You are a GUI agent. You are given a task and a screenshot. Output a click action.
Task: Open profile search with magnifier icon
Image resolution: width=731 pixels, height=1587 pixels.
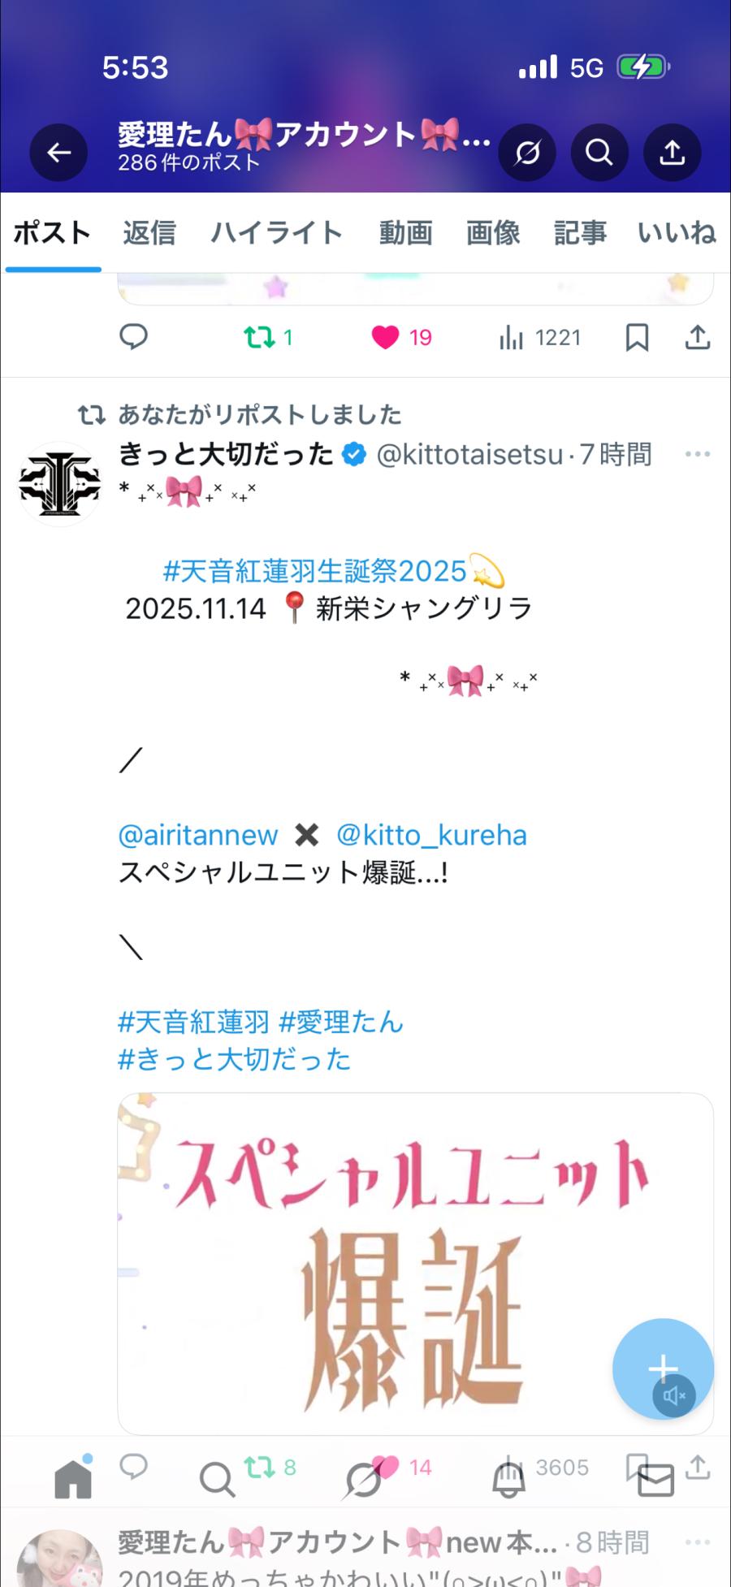[599, 153]
